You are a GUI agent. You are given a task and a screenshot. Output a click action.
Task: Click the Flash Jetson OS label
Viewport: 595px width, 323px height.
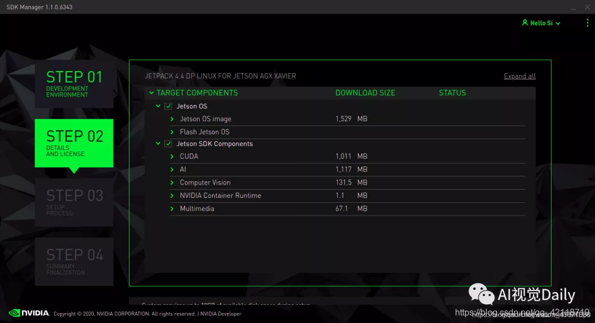204,132
